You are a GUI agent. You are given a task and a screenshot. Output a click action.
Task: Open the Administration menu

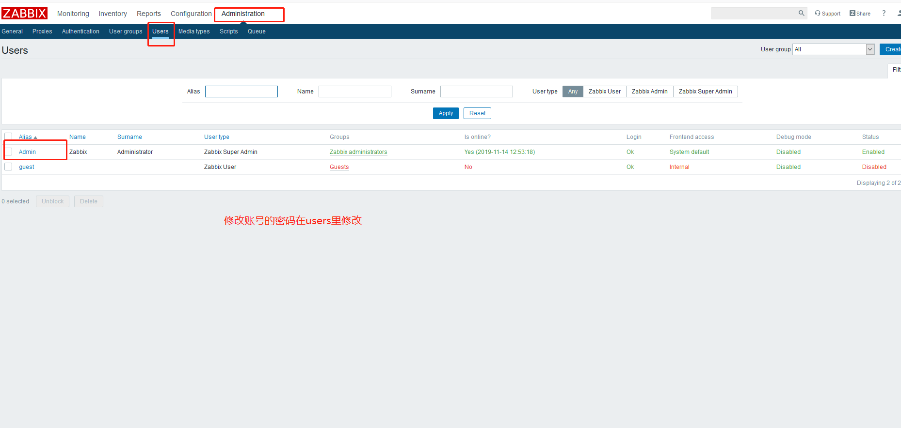pyautogui.click(x=243, y=14)
